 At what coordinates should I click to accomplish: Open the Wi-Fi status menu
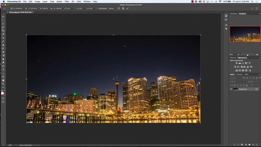tap(220, 2)
